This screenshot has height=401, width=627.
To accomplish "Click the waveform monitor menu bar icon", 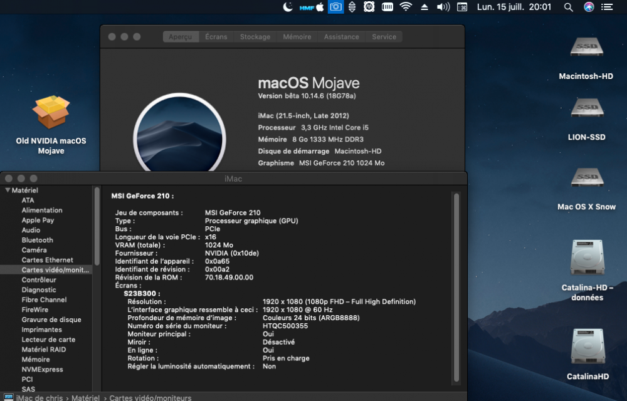I will (x=369, y=7).
